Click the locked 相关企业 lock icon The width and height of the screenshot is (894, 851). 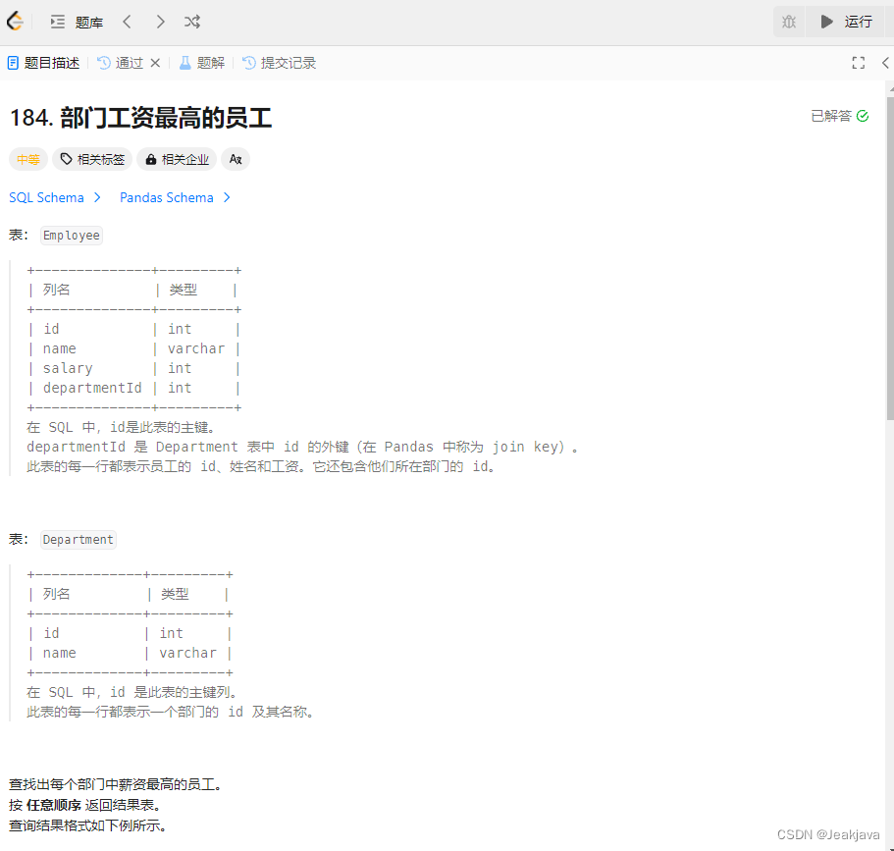(x=149, y=159)
